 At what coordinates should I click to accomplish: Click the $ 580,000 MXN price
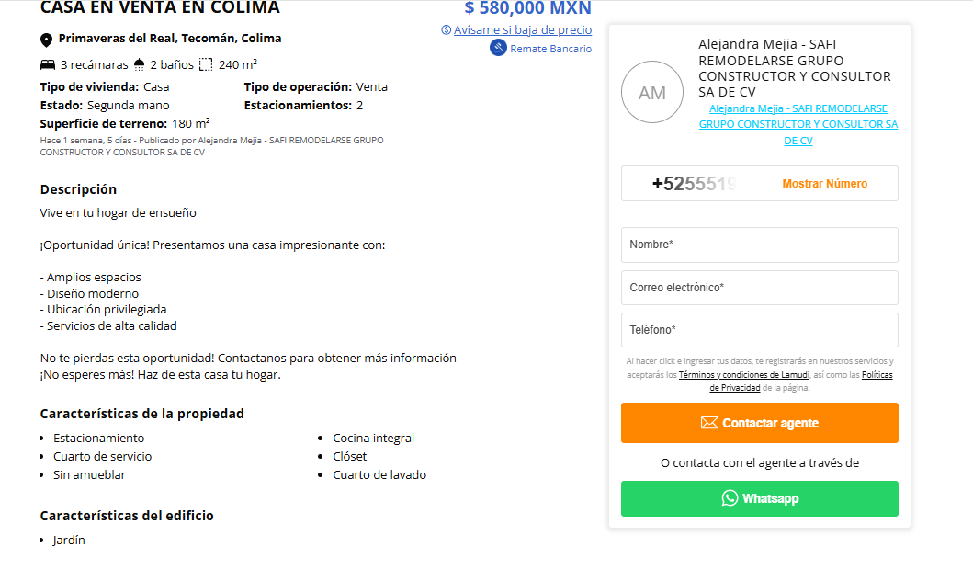[527, 9]
